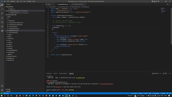Collapse the Components folder
Image resolution: width=172 pixels, height=97 pixels.
tap(11, 21)
